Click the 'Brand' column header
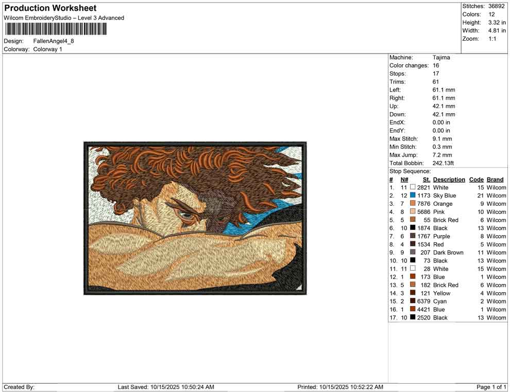Image resolution: width=510 pixels, height=392 pixels. 495,180
